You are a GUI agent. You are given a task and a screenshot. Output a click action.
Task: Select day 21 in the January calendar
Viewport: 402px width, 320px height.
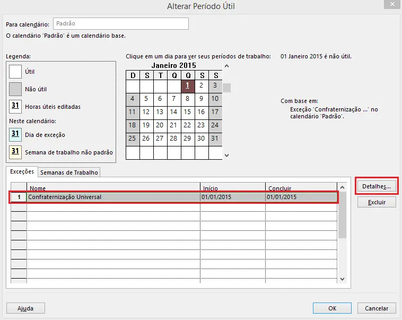(174, 126)
